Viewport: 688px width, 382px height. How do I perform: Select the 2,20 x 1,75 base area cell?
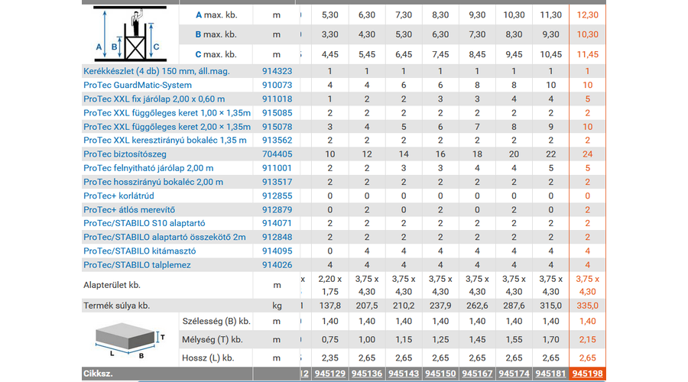coord(330,285)
